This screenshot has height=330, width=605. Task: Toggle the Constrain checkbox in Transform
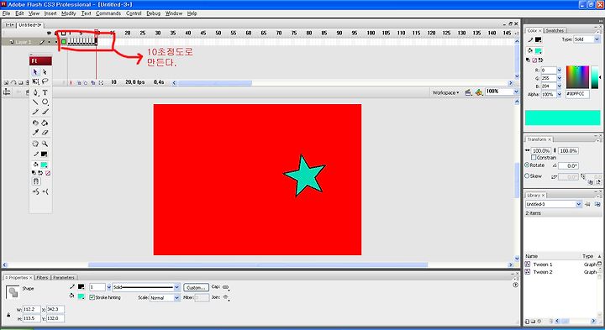click(x=534, y=158)
